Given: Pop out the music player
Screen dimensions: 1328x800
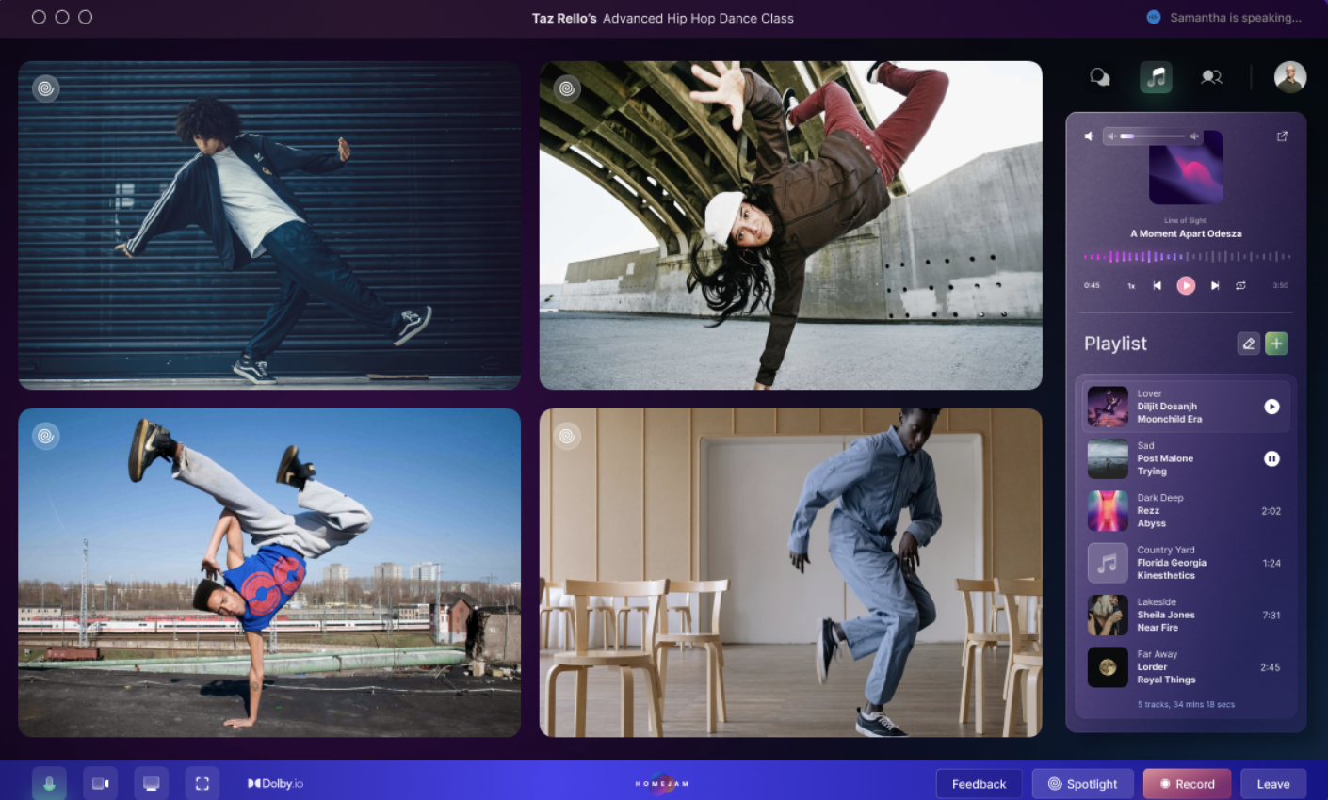Looking at the screenshot, I should coord(1282,136).
